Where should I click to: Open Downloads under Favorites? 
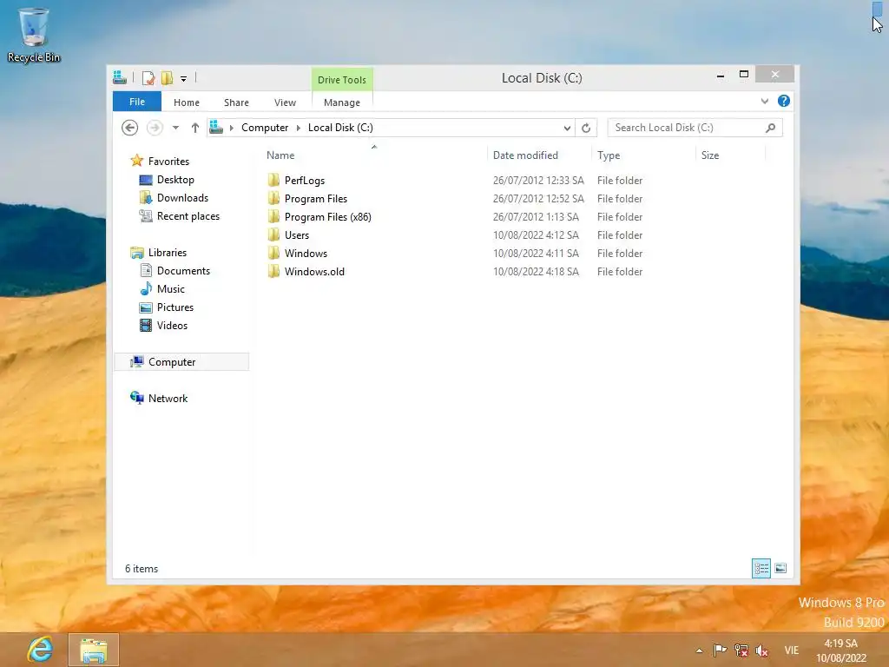pyautogui.click(x=182, y=198)
